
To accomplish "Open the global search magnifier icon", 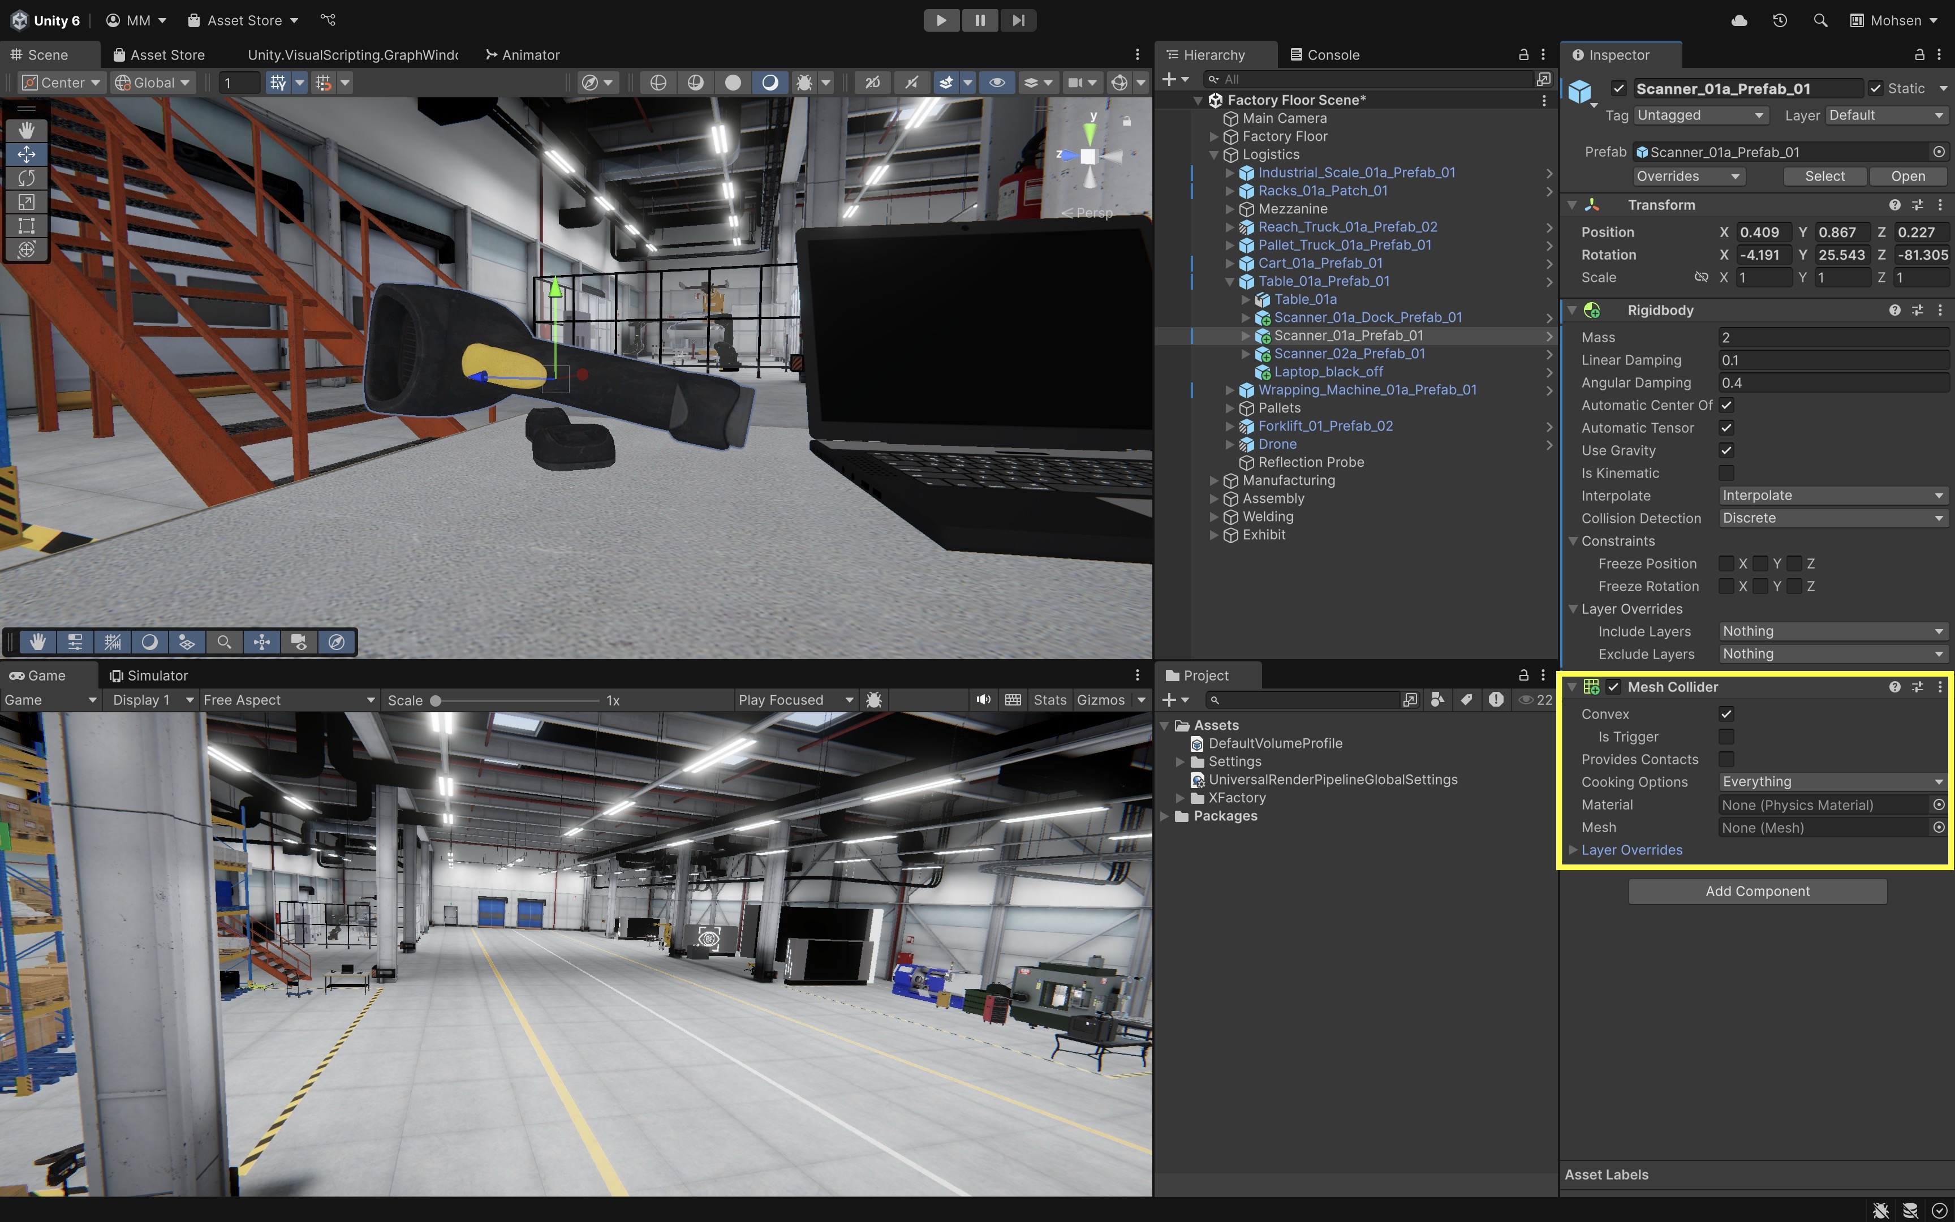I will click(x=1820, y=20).
